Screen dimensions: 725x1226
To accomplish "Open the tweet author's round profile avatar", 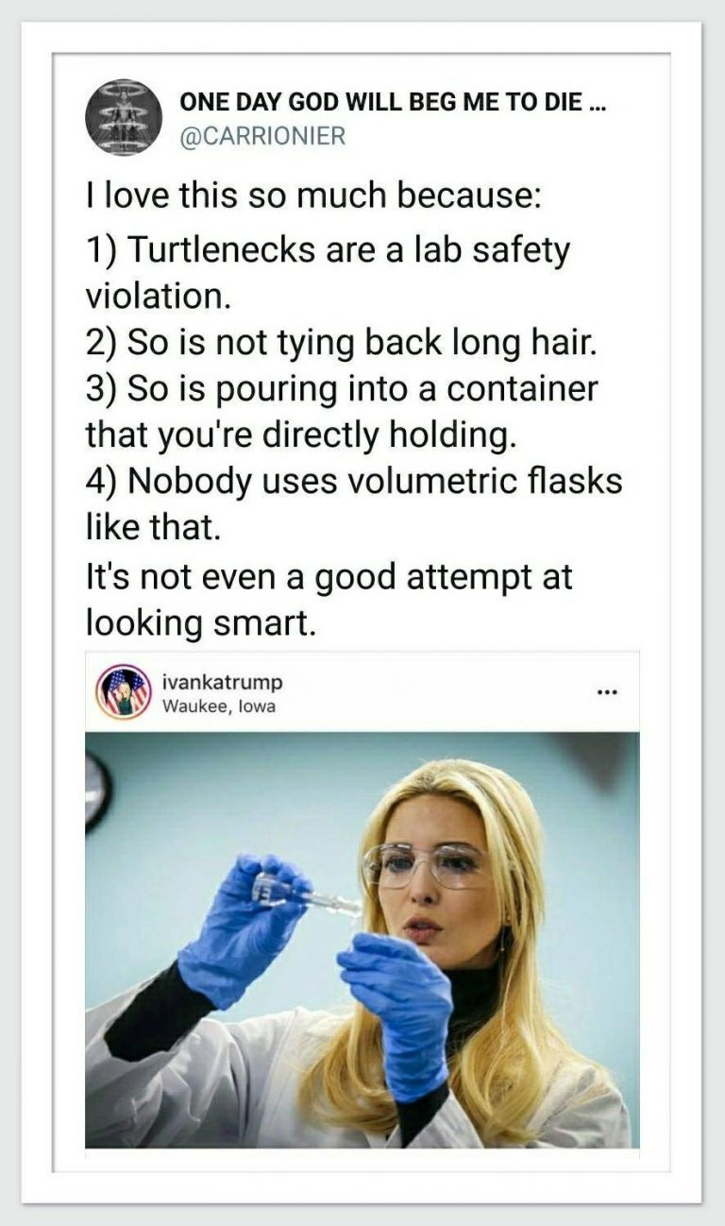I will pos(124,117).
